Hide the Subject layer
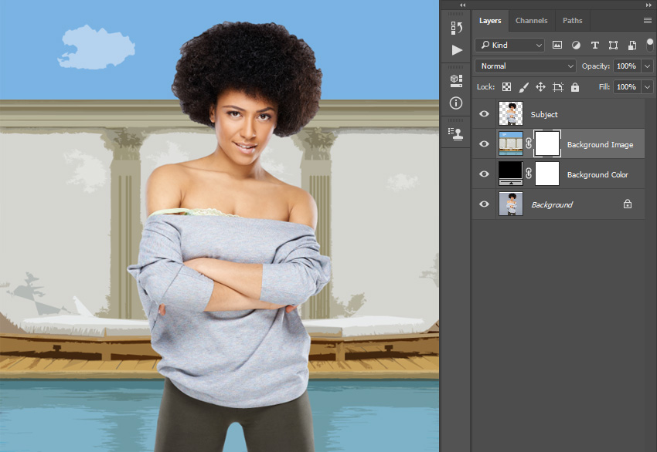Screen dimensions: 657x452 click(485, 114)
